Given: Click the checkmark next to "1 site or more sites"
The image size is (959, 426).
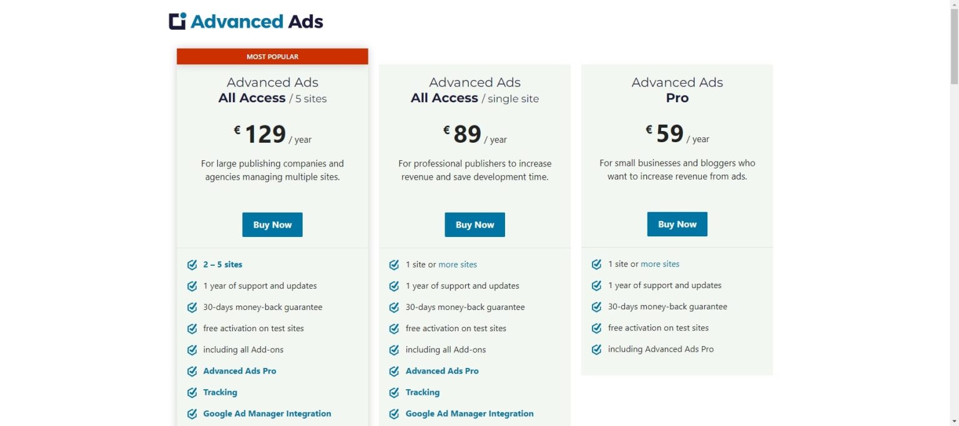Looking at the screenshot, I should (x=394, y=264).
